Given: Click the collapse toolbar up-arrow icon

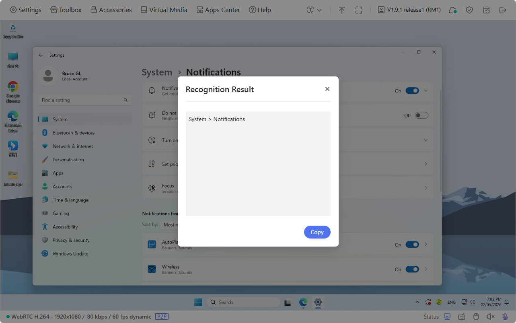Looking at the screenshot, I should [342, 10].
